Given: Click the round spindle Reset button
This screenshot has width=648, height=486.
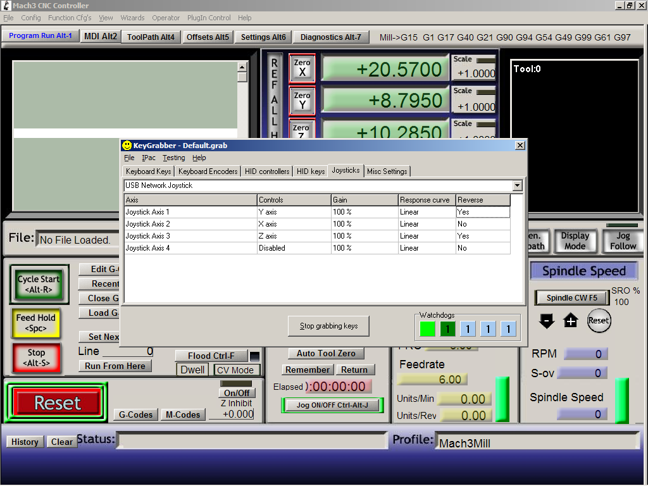Looking at the screenshot, I should click(x=599, y=321).
